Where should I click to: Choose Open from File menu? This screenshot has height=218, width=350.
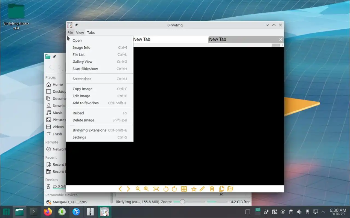click(100, 40)
